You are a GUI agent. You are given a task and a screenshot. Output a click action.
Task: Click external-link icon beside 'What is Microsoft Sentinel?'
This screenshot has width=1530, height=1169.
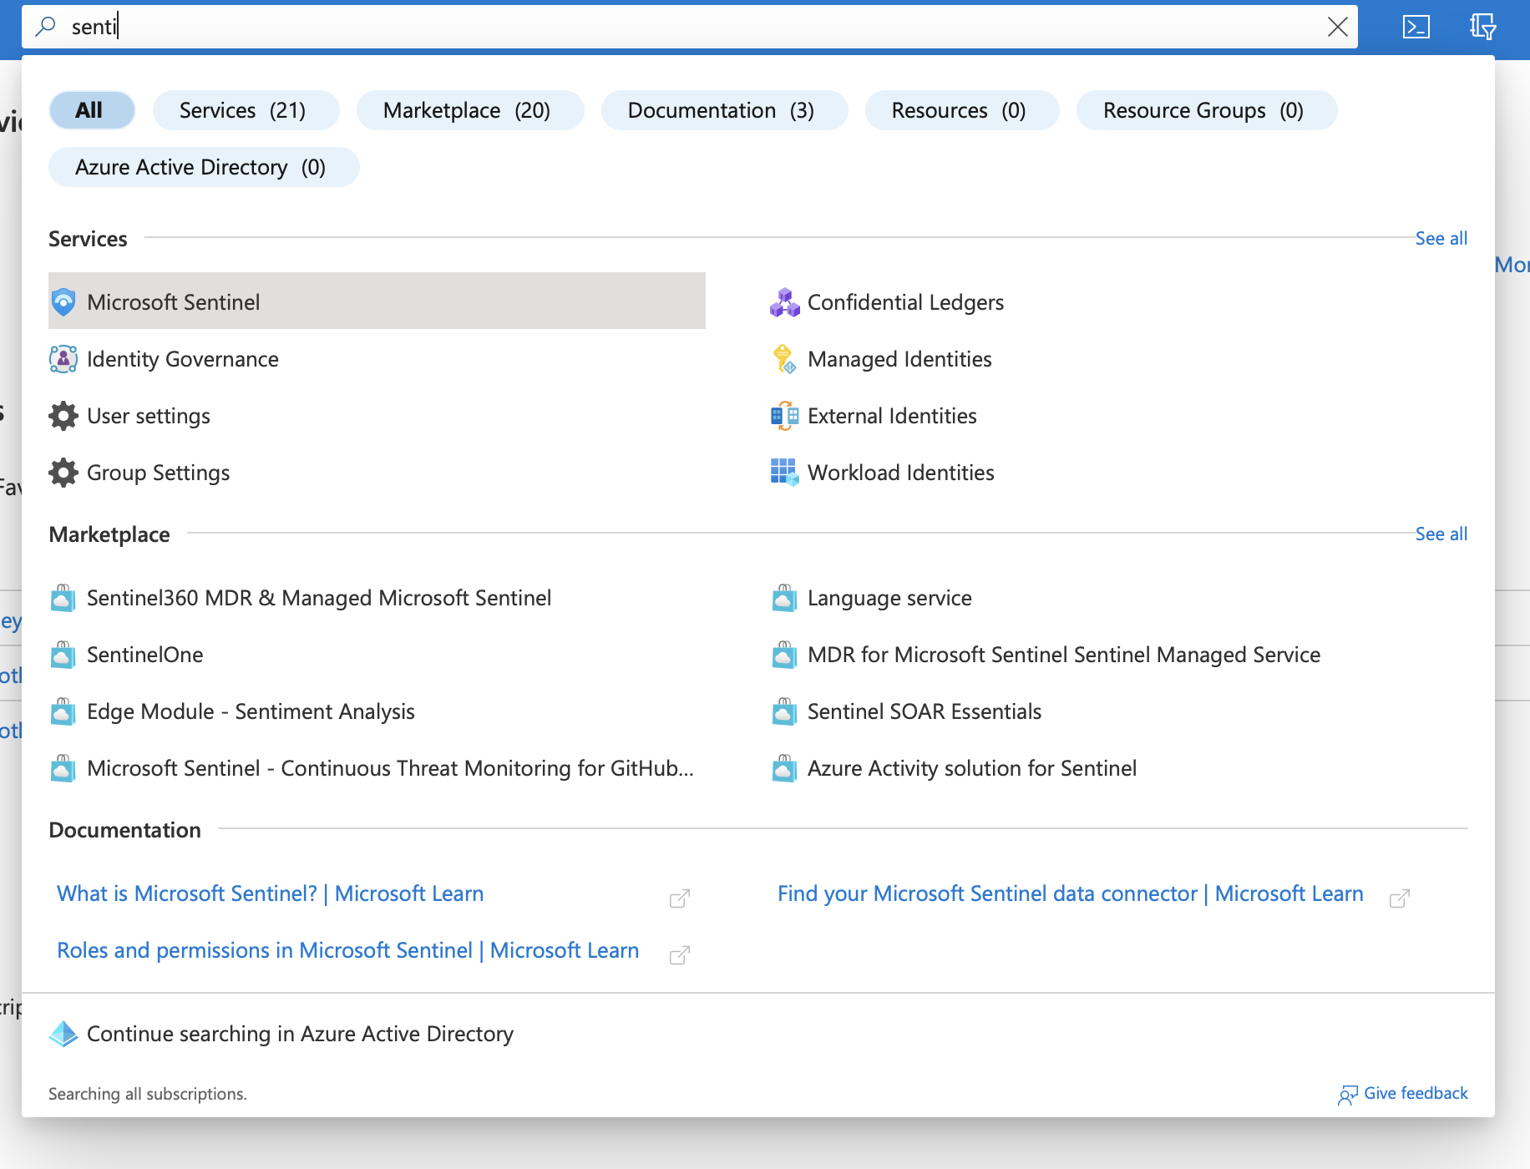tap(680, 898)
